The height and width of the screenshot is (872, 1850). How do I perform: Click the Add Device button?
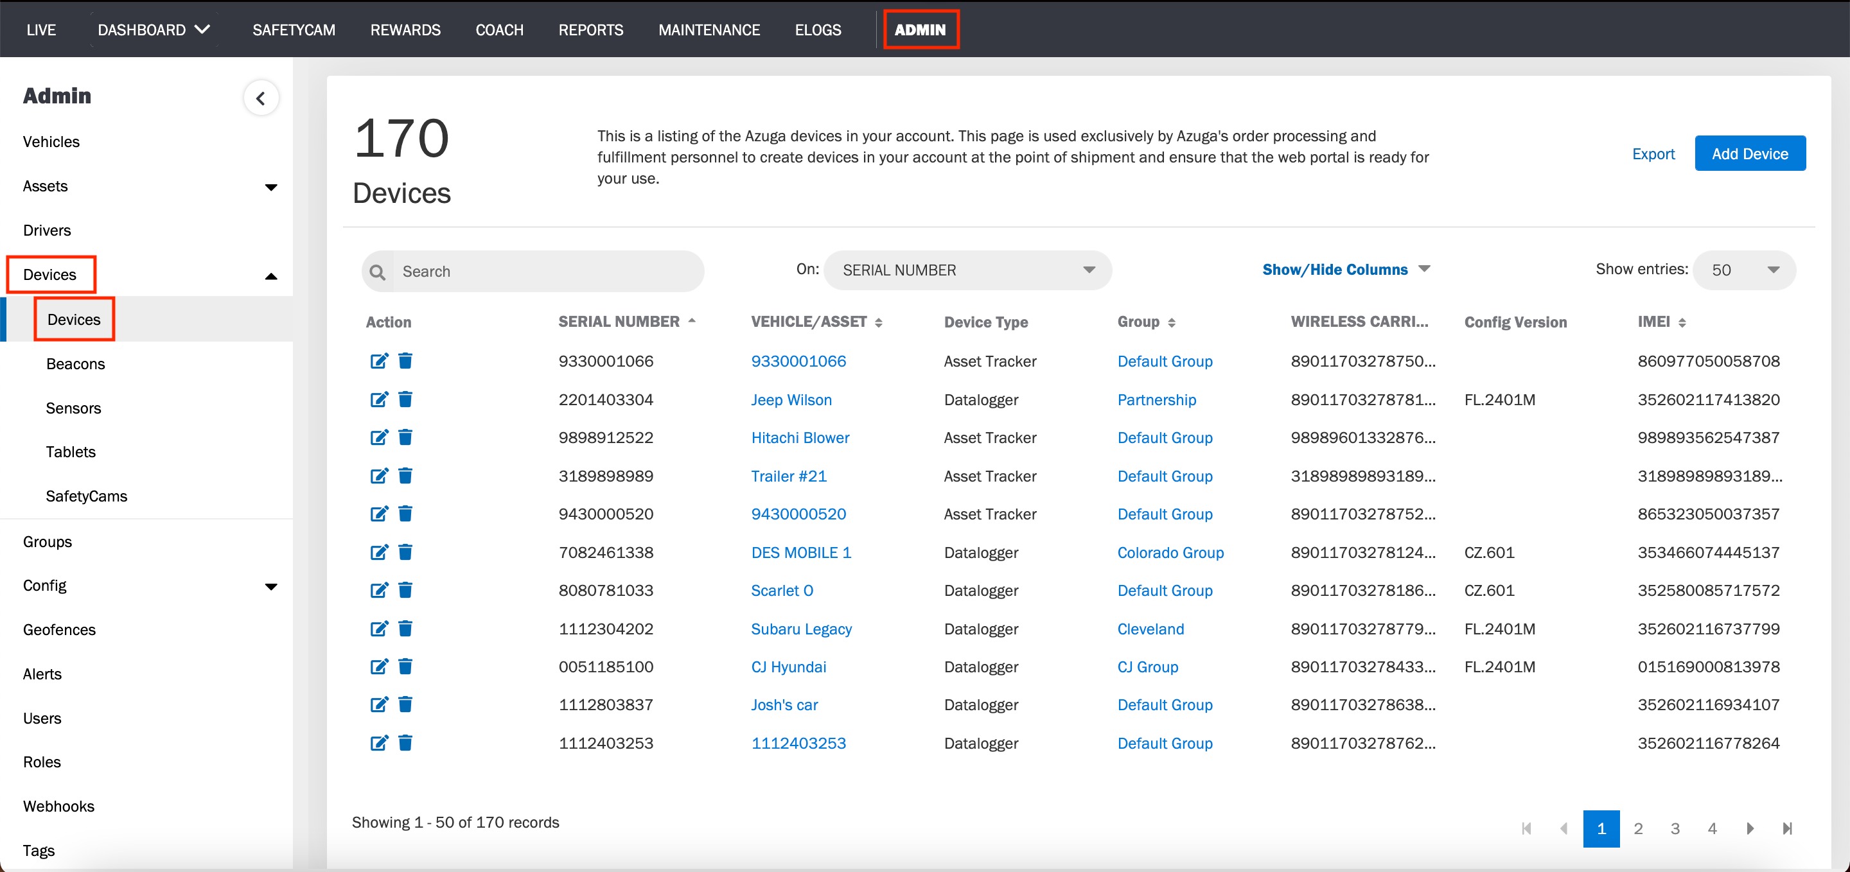1750,153
